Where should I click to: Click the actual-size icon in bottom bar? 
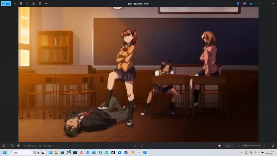[x=142, y=146]
